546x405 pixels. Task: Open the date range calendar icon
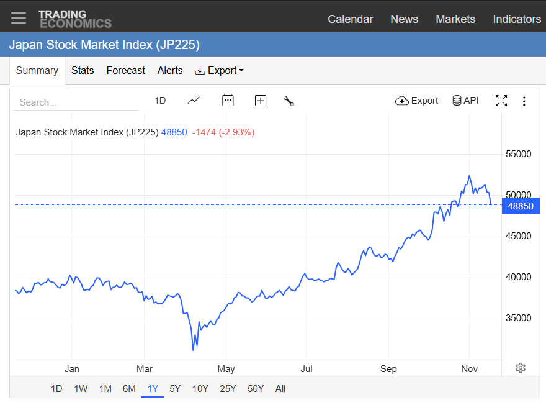[228, 100]
